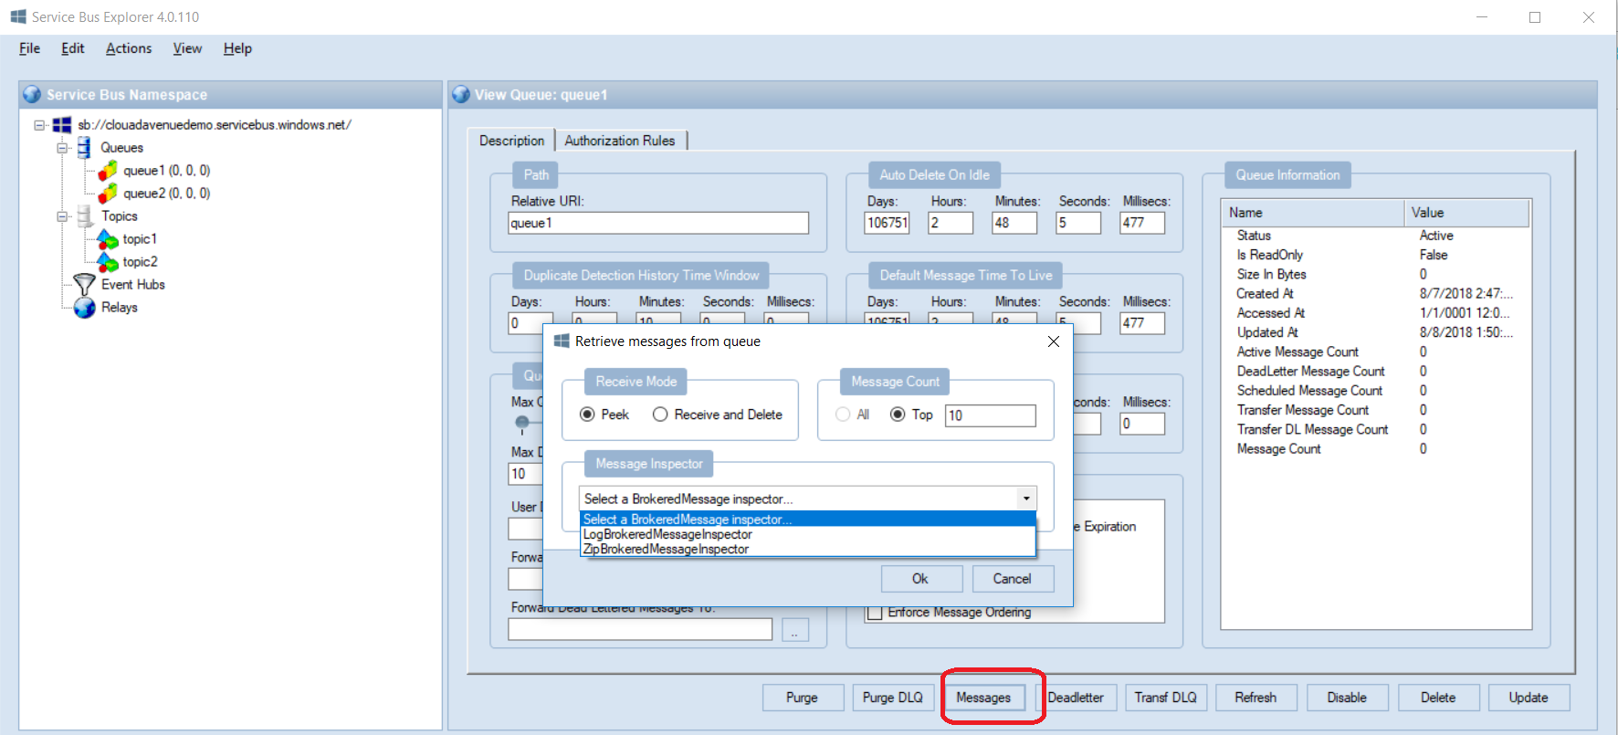Image resolution: width=1618 pixels, height=735 pixels.
Task: Click the Queues folder icon
Action: [x=84, y=148]
